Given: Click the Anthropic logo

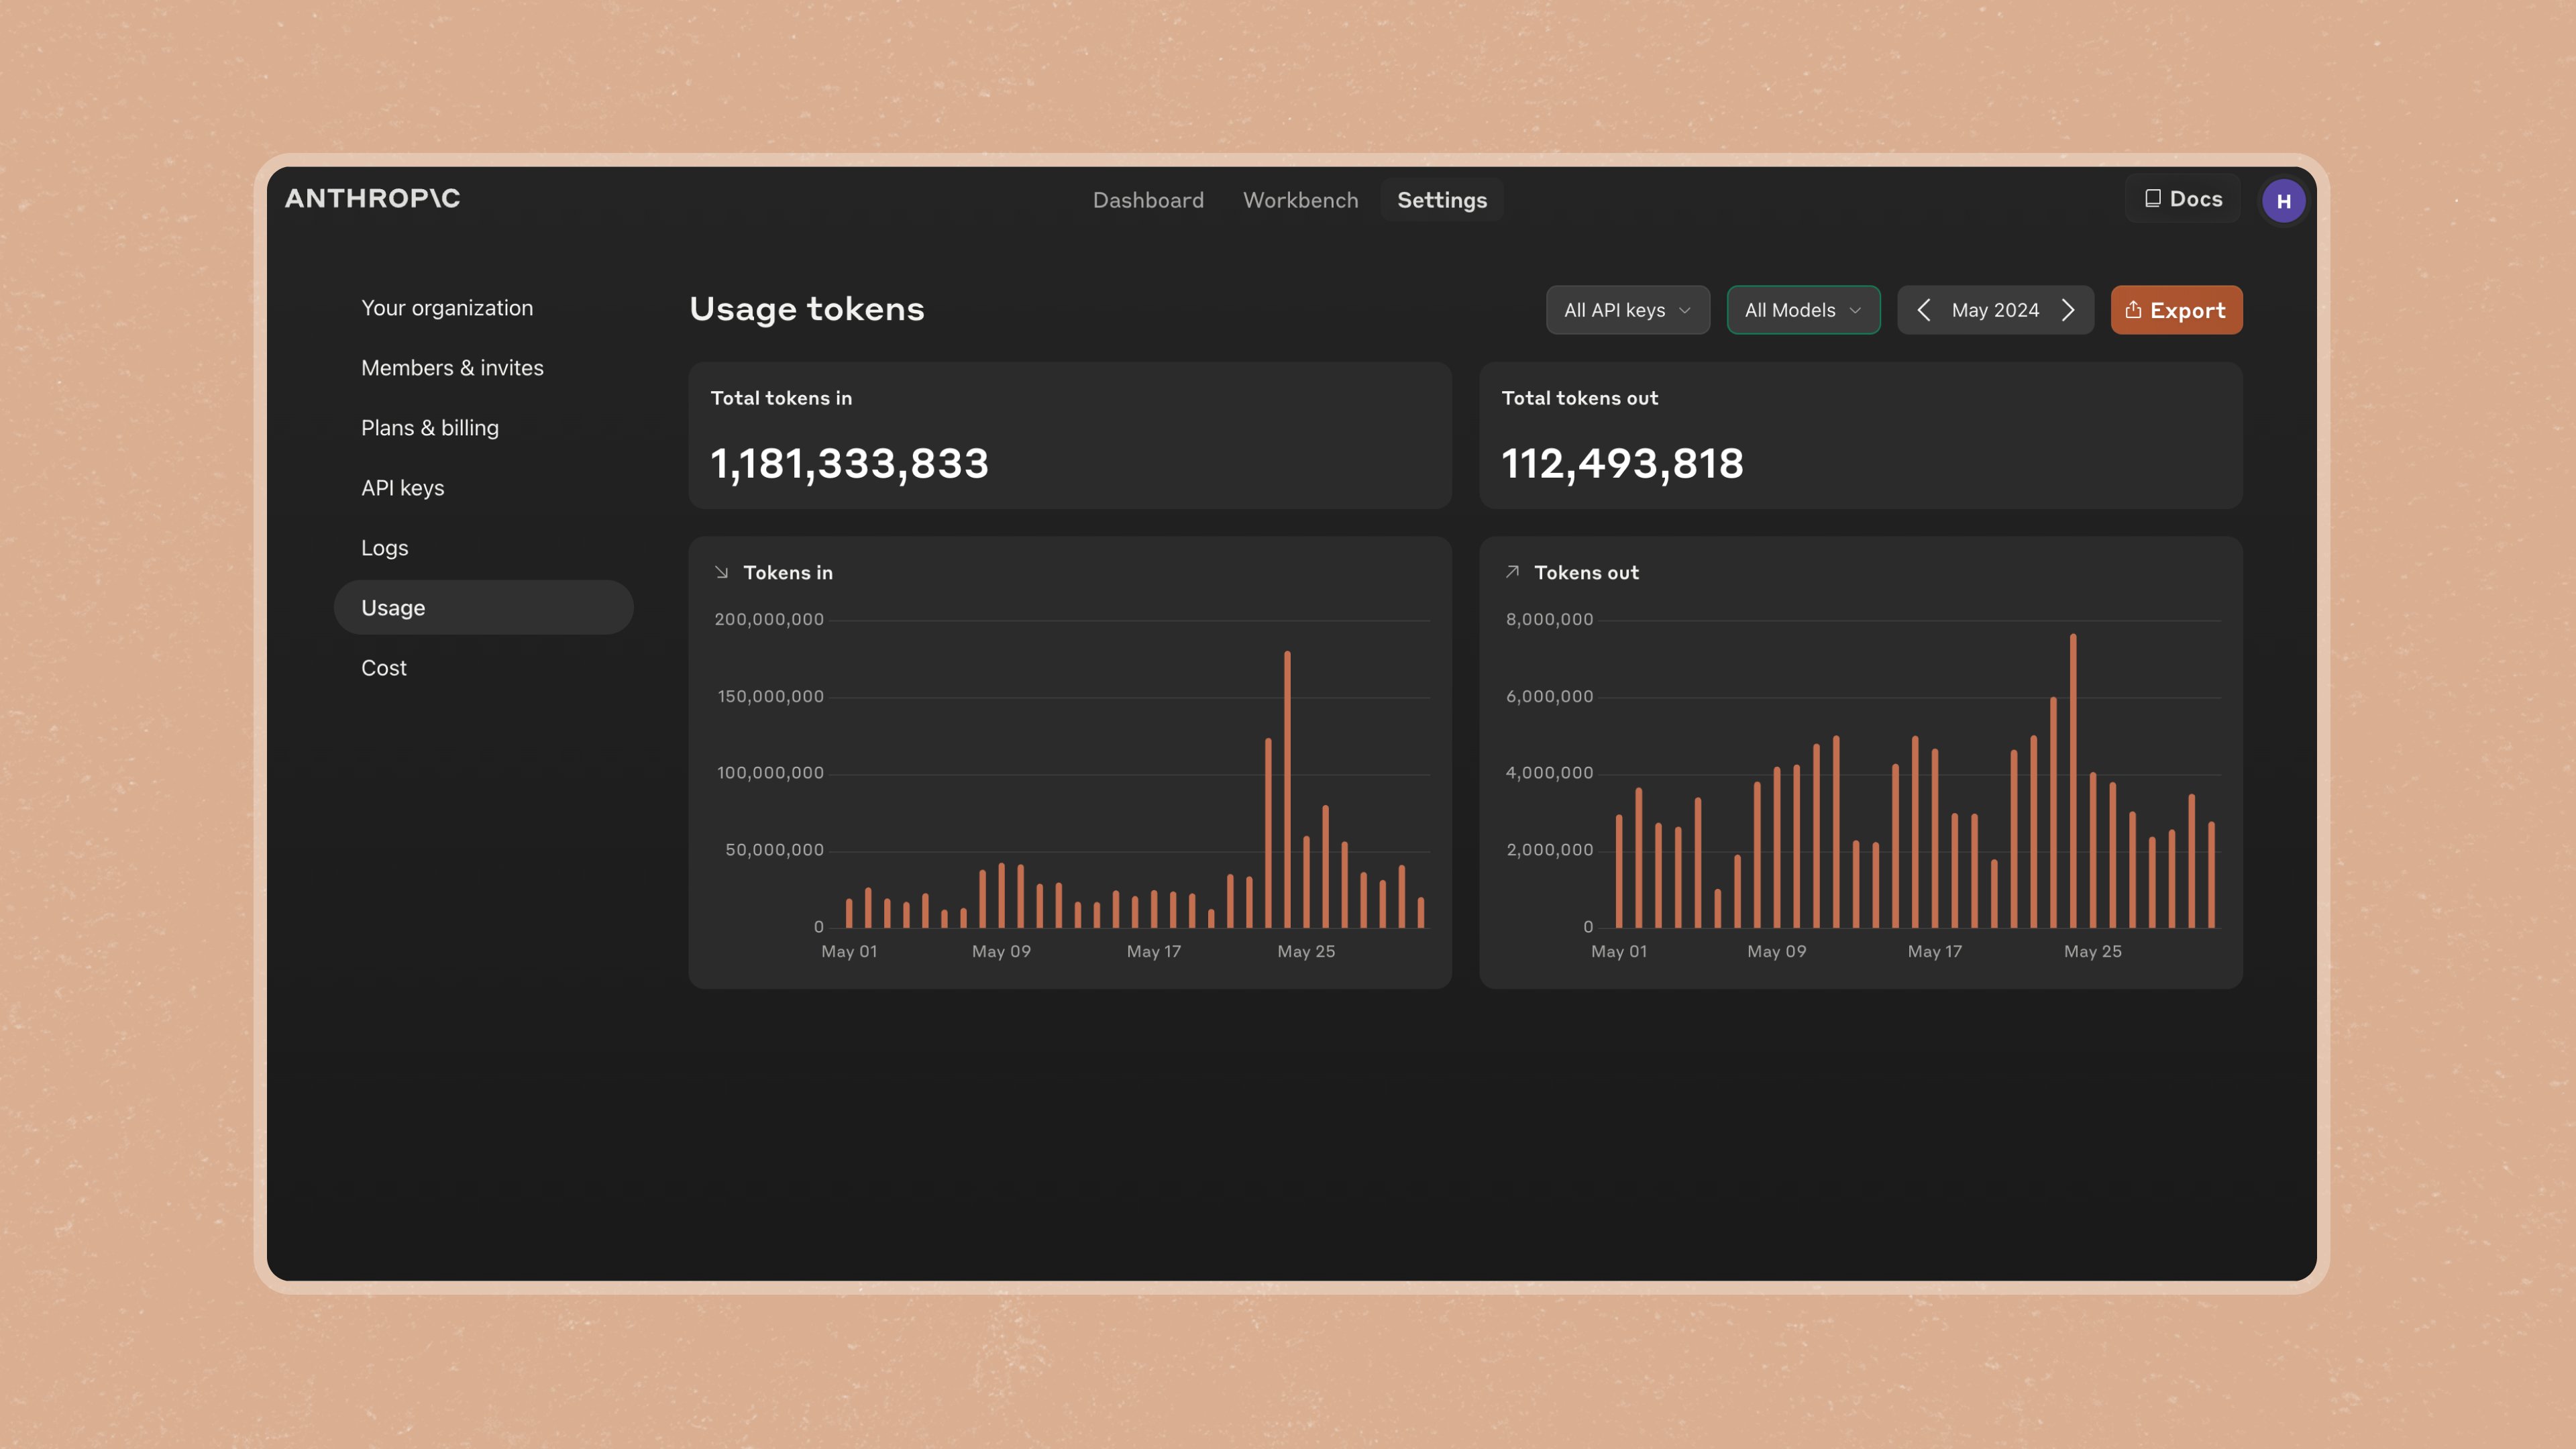Looking at the screenshot, I should (x=372, y=198).
